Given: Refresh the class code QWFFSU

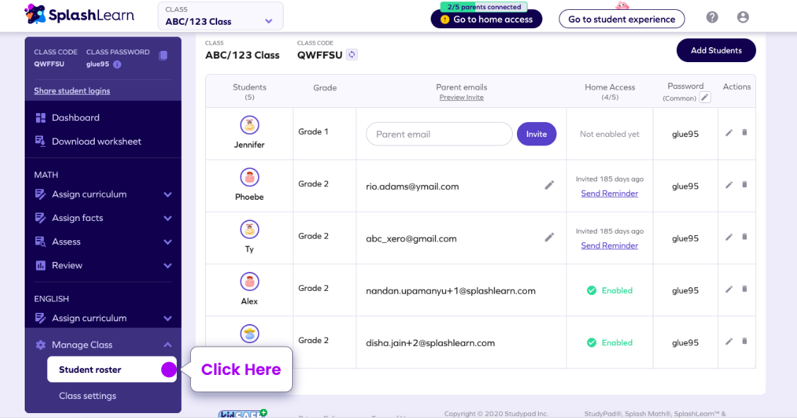Looking at the screenshot, I should [351, 54].
